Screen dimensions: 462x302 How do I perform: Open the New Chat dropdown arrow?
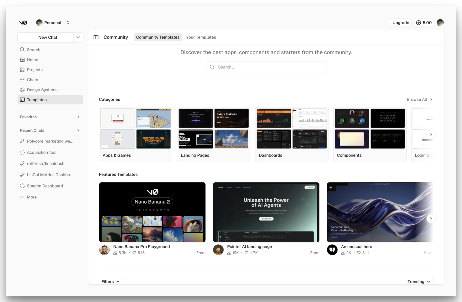tap(78, 37)
